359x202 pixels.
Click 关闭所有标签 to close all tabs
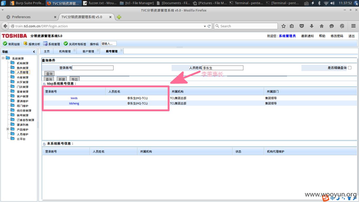point(75,44)
